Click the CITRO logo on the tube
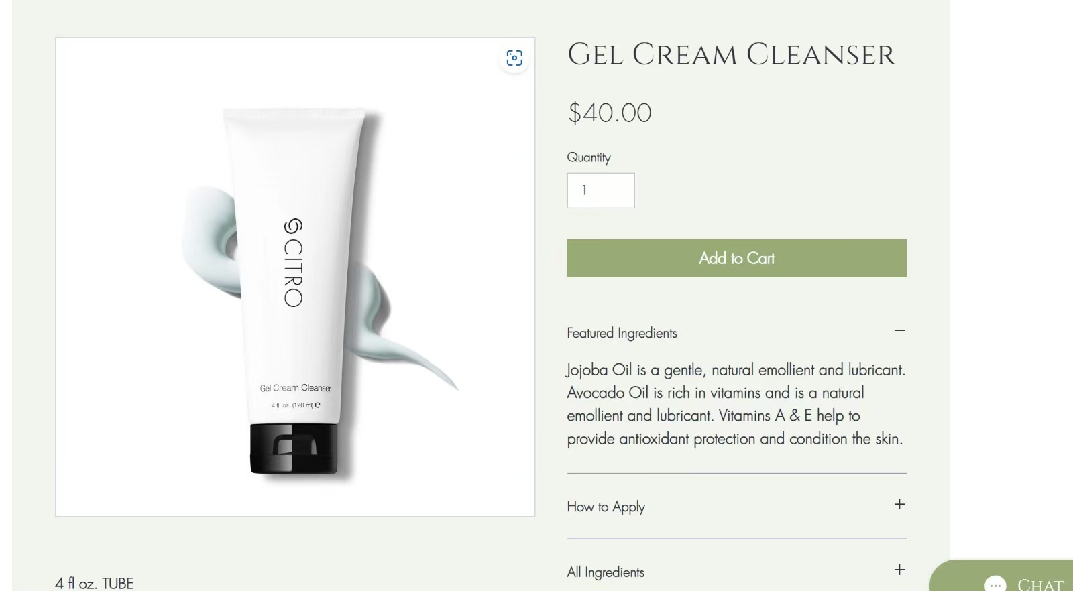The image size is (1073, 591). [293, 263]
